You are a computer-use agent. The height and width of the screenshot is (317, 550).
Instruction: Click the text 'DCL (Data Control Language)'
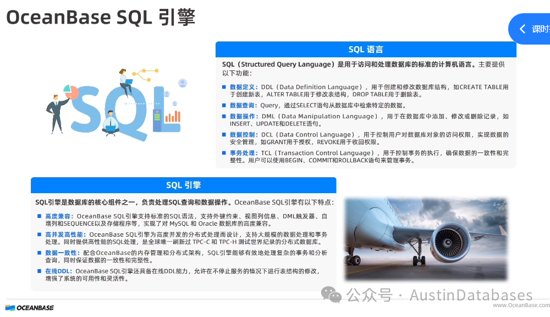pos(309,134)
